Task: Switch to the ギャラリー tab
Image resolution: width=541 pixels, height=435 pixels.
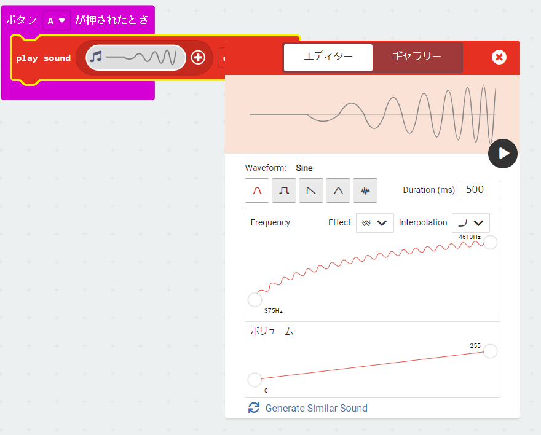Action: (417, 57)
